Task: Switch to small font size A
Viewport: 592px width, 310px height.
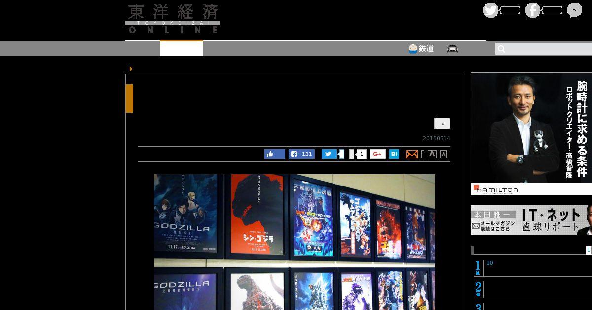Action: click(444, 154)
